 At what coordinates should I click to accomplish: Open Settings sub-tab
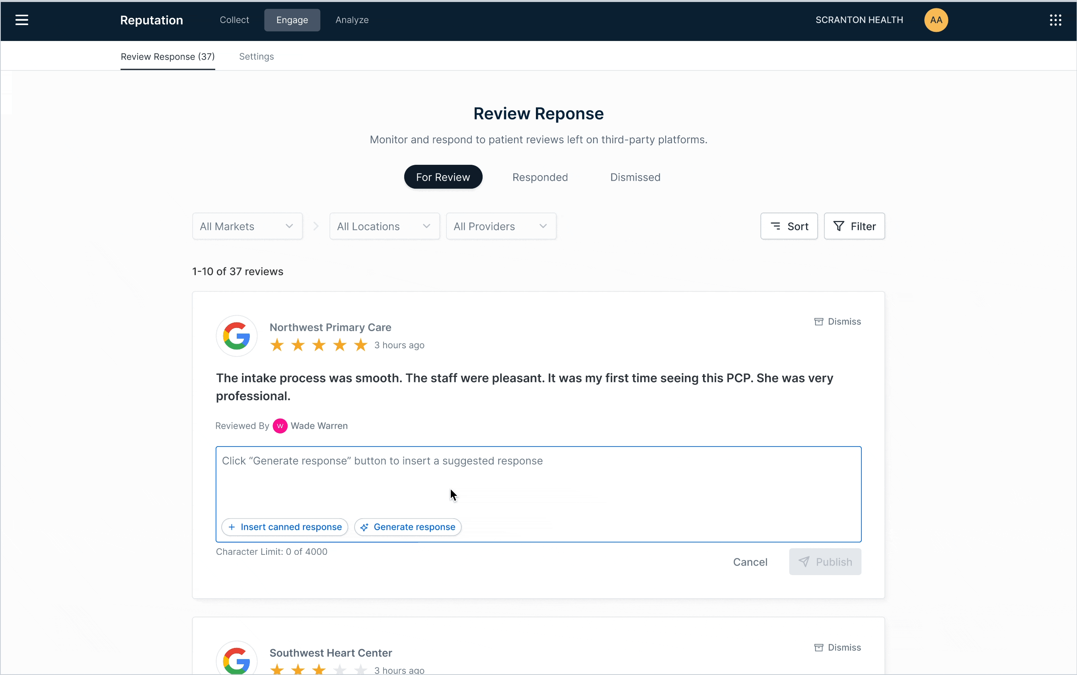click(x=256, y=57)
